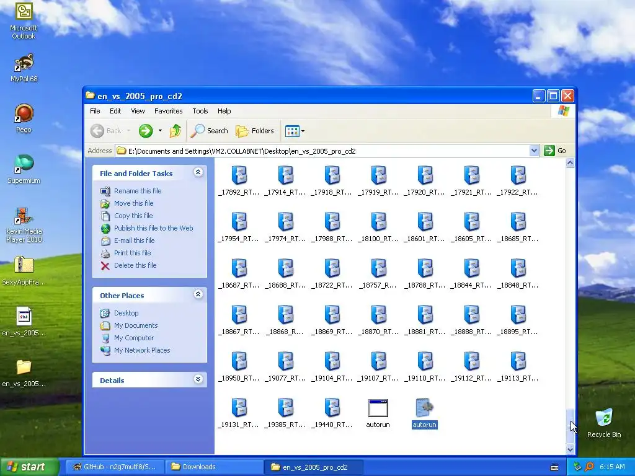
Task: Select the _19113_RT file icon
Action: (518, 361)
